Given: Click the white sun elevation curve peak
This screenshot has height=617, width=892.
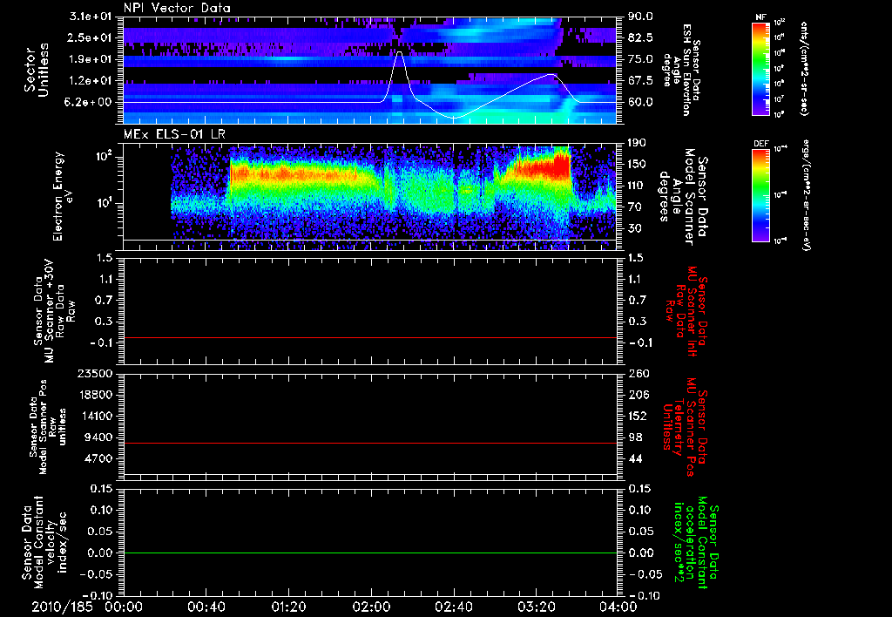Looking at the screenshot, I should pos(399,51).
